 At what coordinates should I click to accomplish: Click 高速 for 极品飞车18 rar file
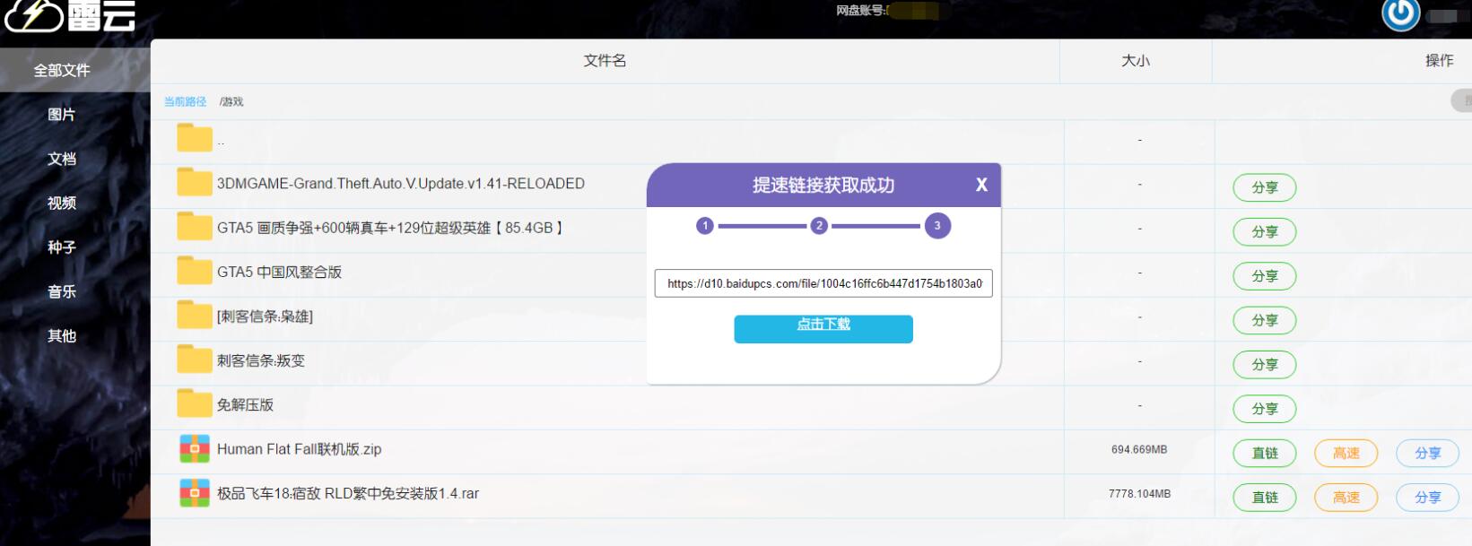coord(1346,498)
